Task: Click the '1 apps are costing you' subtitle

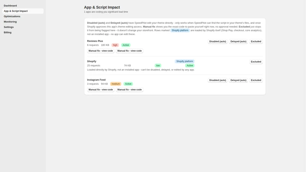Action: click(106, 12)
